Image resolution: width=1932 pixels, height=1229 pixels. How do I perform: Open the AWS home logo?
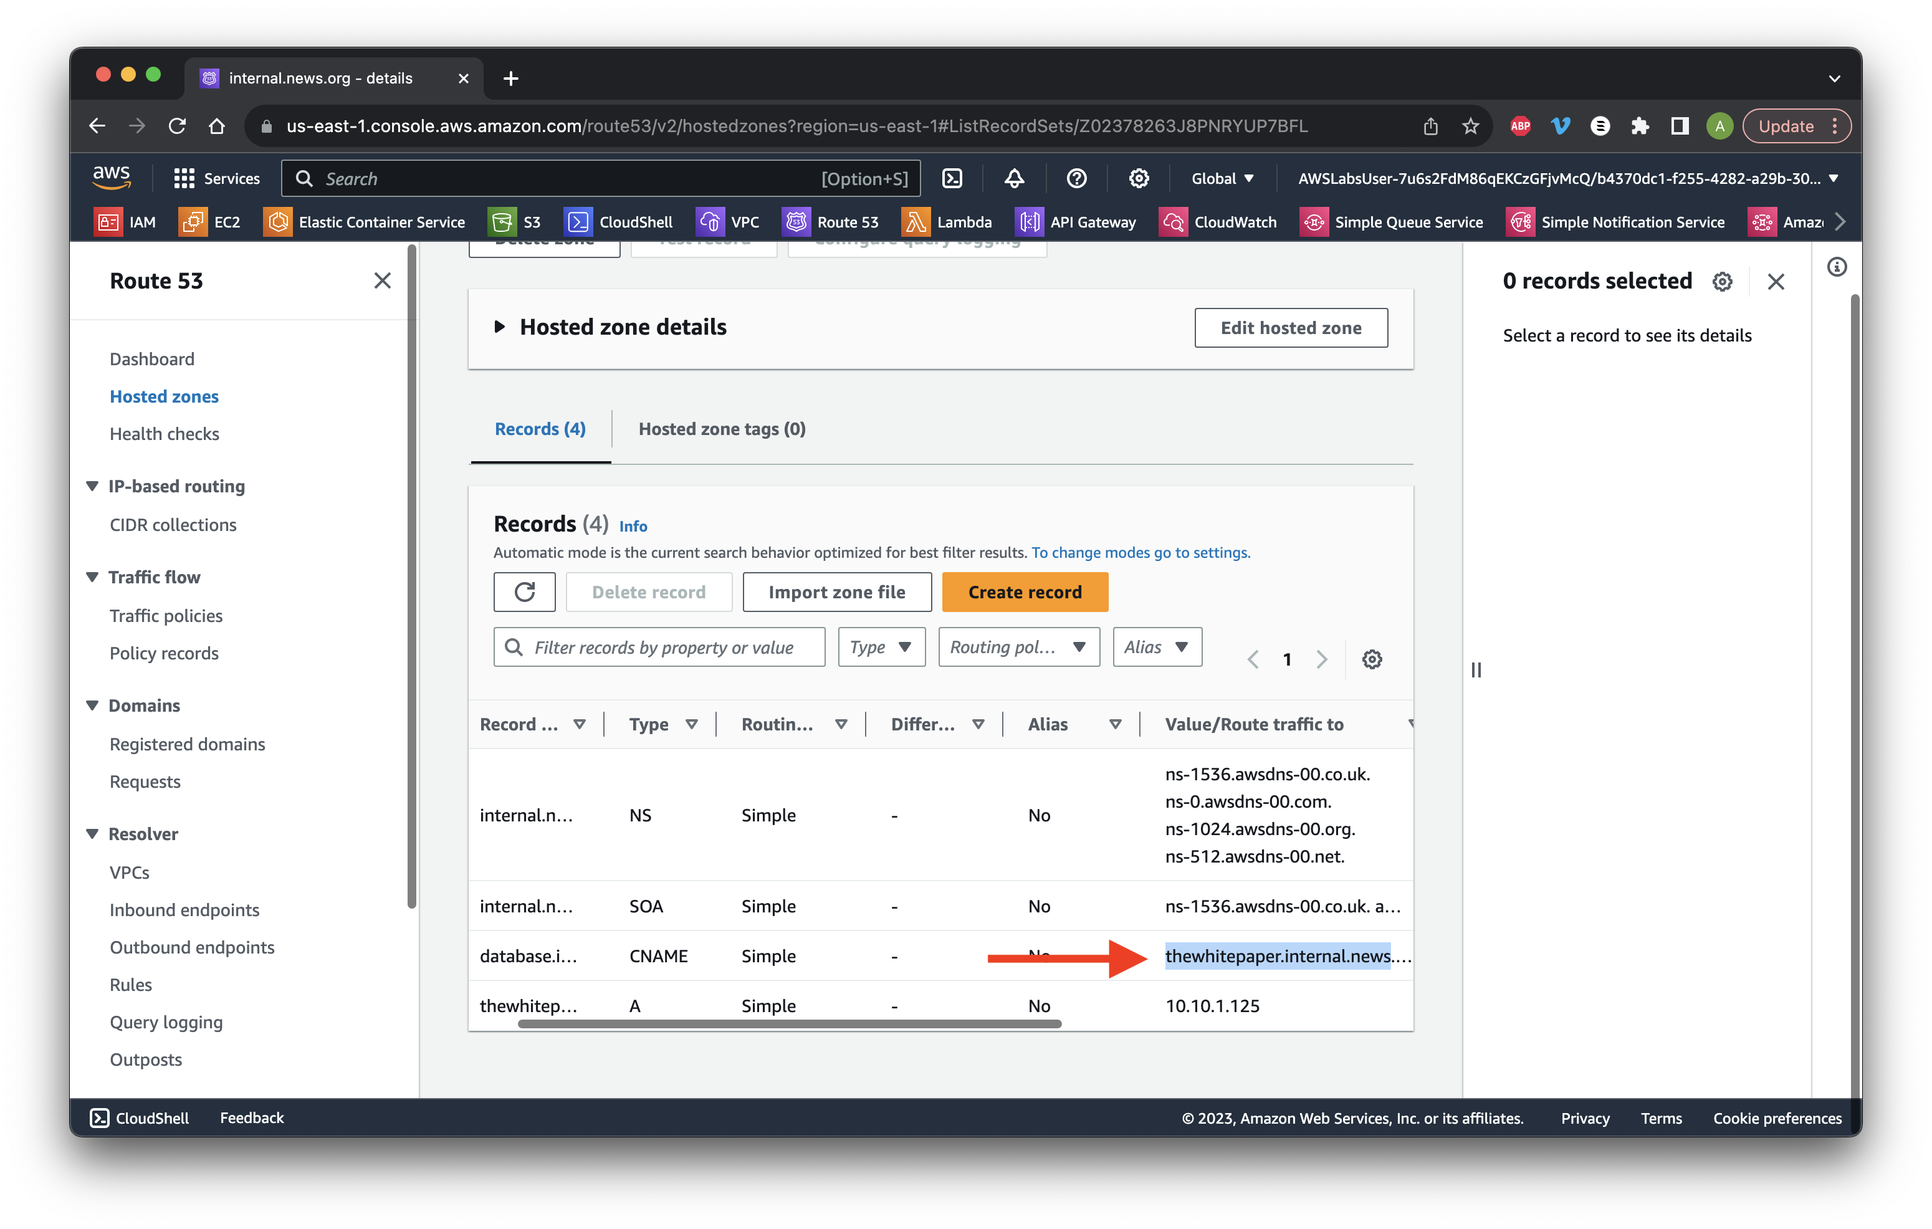point(112,177)
